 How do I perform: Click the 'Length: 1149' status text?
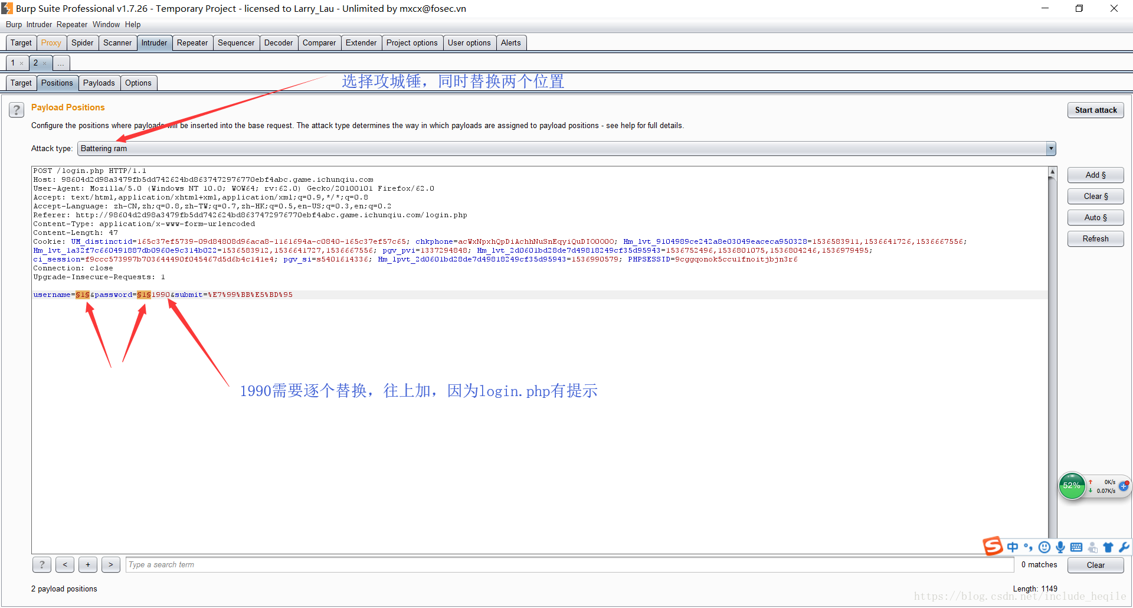pos(1035,589)
